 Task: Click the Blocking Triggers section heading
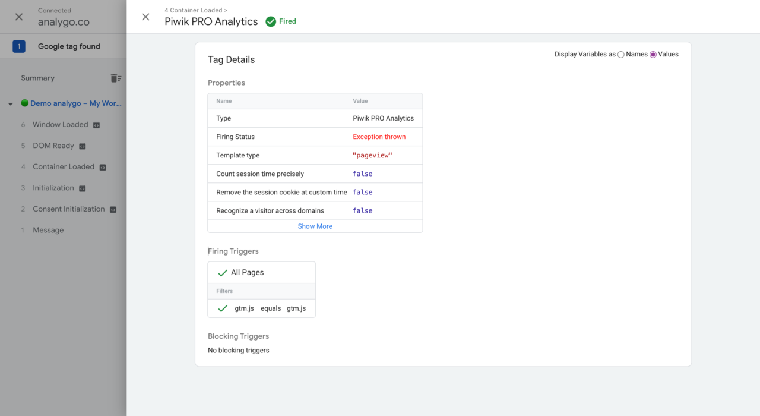[239, 336]
